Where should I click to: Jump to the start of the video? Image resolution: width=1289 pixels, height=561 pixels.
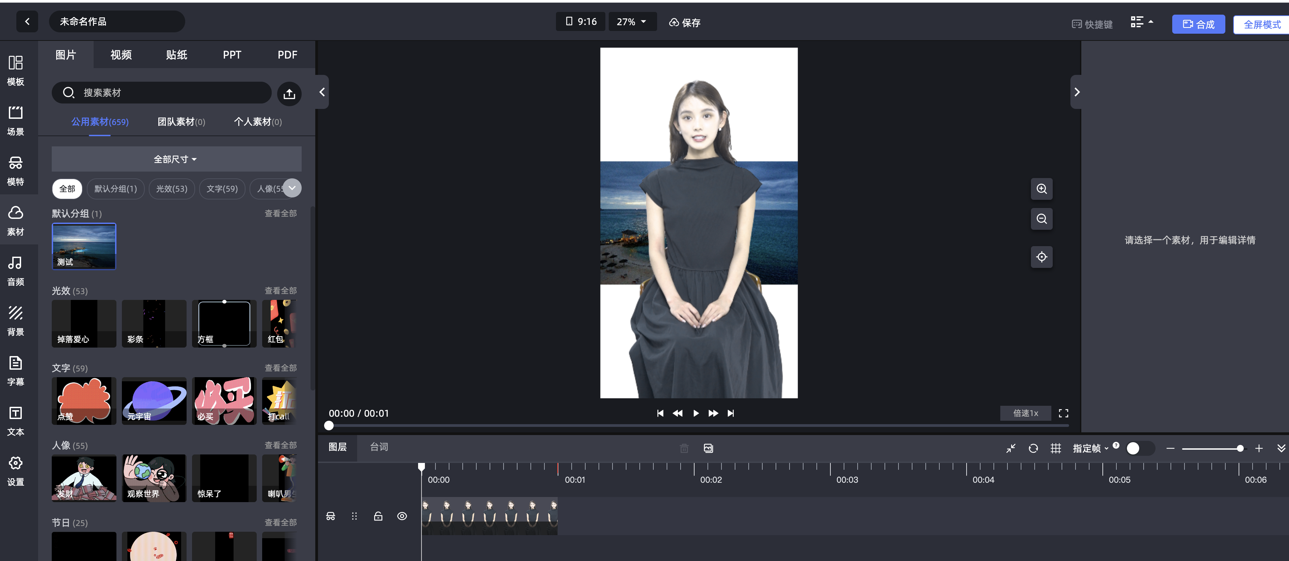click(x=660, y=413)
